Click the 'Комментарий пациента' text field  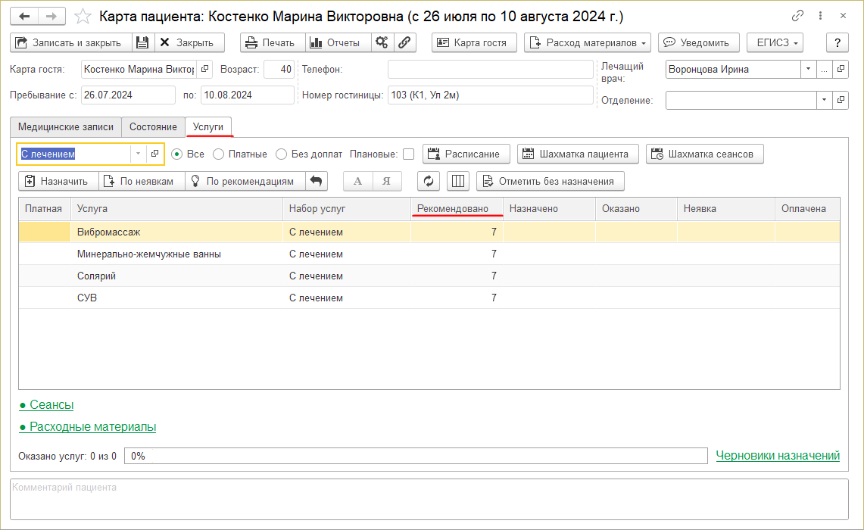tap(429, 500)
